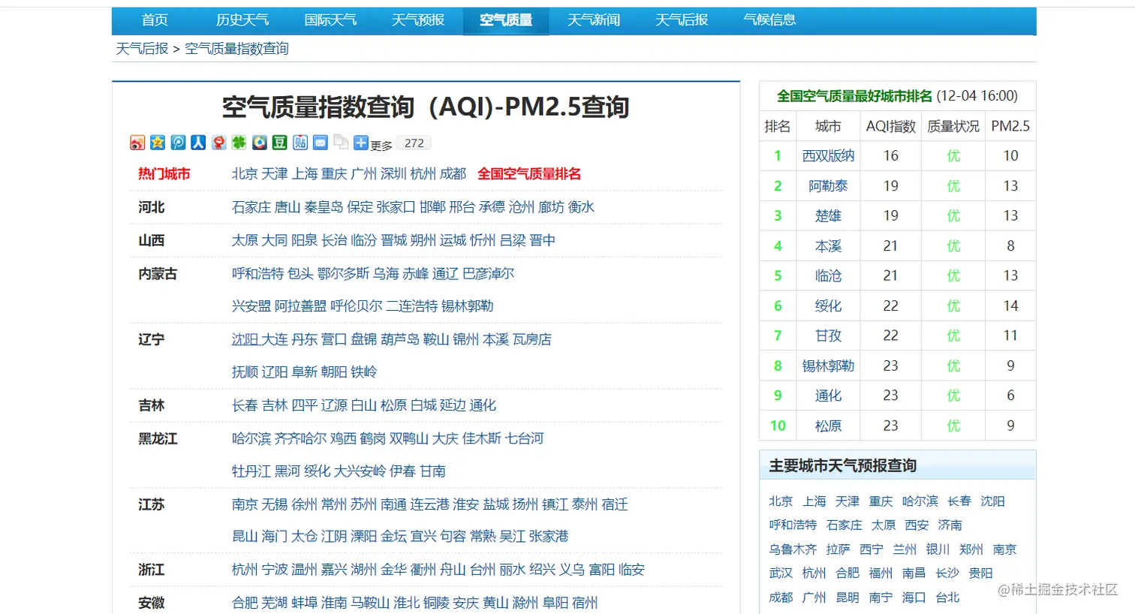Viewport: 1135px width, 614px height.
Task: Share via red Pengyou icon
Action: [x=218, y=143]
